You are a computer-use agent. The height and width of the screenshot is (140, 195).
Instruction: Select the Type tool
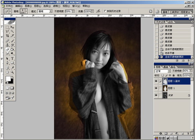point(12,58)
